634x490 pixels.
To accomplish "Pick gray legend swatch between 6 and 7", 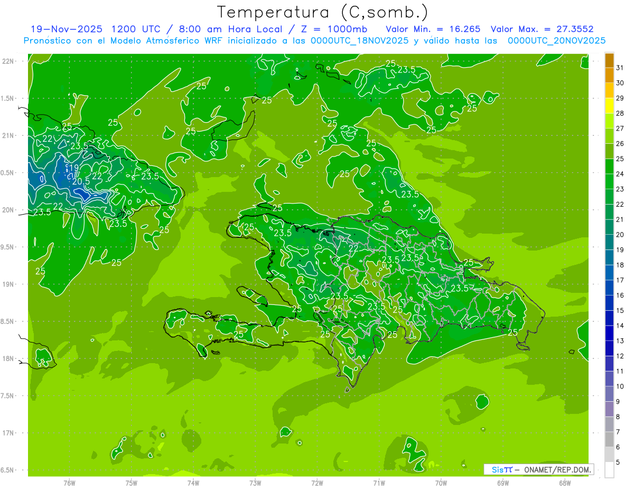I will (609, 440).
